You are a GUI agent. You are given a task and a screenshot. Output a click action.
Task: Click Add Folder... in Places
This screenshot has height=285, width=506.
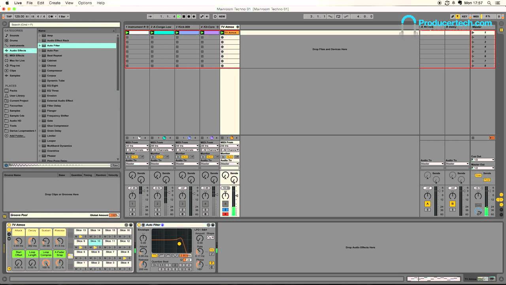[x=17, y=136]
